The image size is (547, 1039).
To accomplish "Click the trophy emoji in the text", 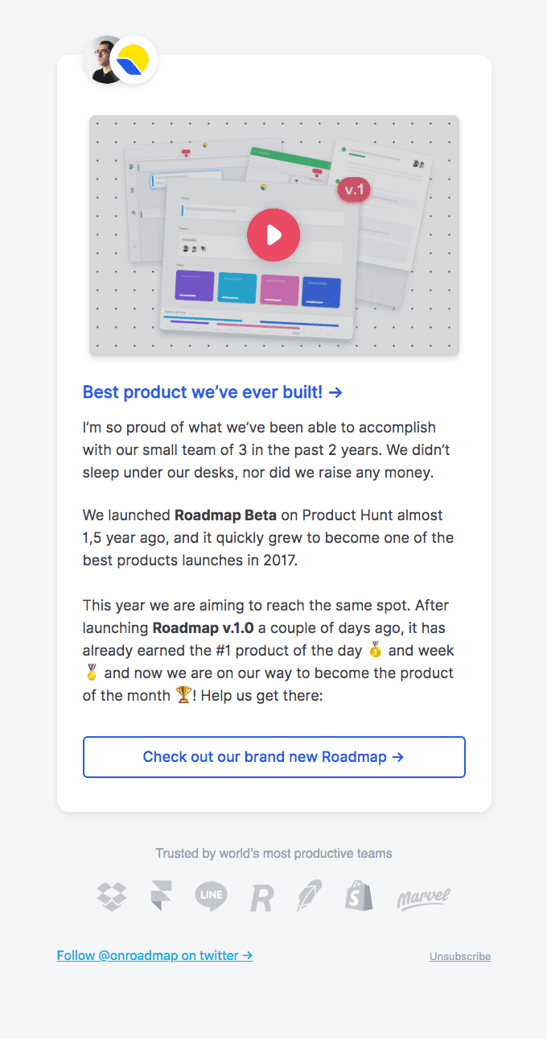I will pos(183,693).
